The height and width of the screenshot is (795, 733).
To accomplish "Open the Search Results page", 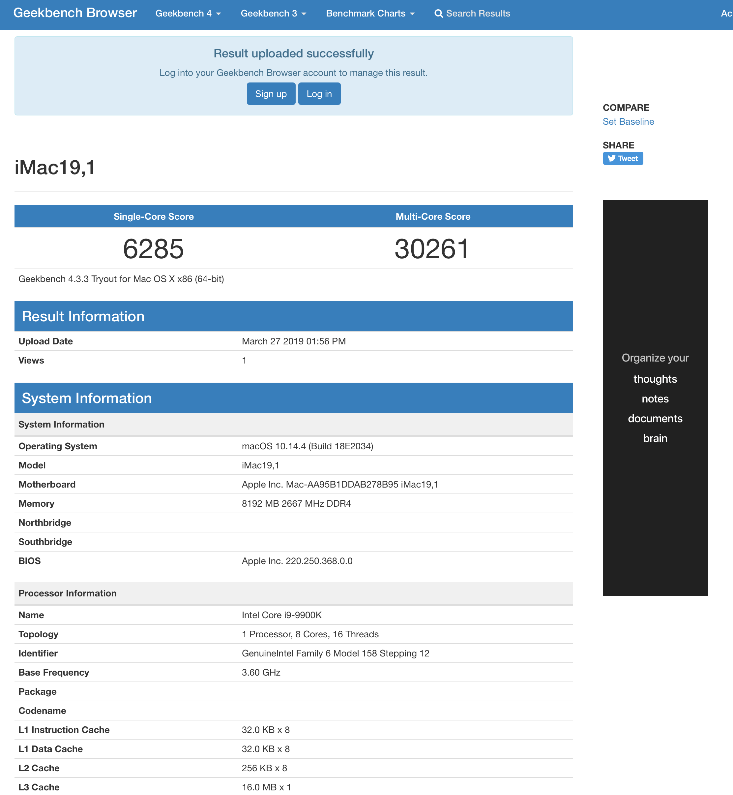I will [472, 14].
